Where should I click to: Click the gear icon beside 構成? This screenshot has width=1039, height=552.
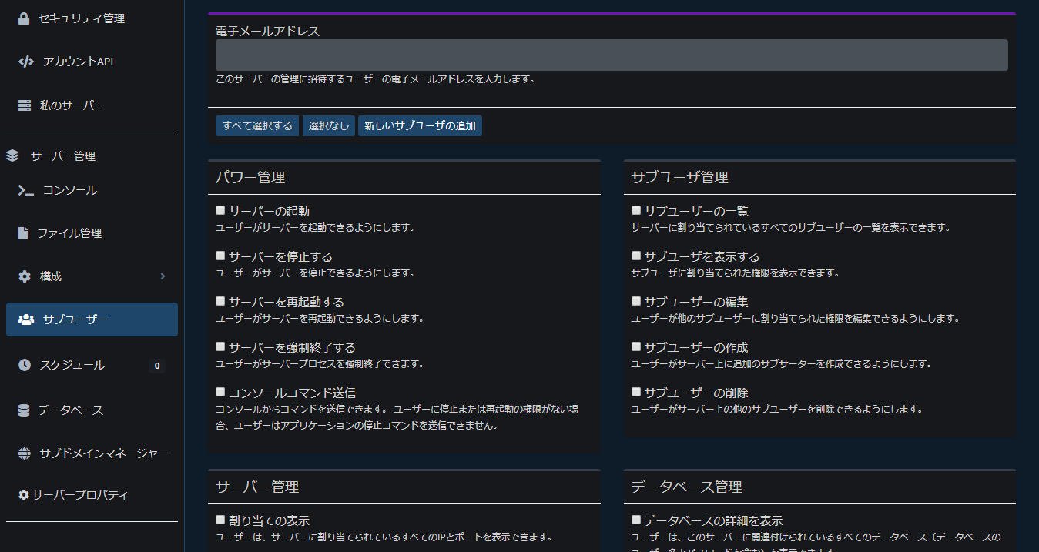click(25, 276)
